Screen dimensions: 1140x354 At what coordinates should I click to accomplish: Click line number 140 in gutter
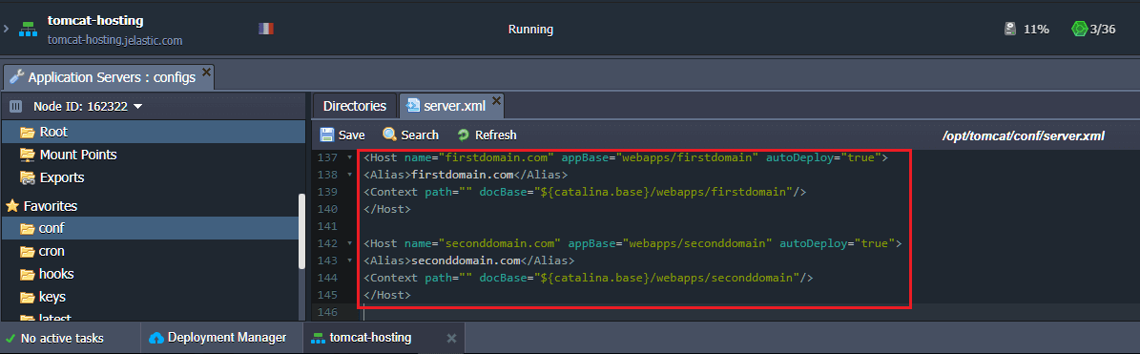[328, 209]
